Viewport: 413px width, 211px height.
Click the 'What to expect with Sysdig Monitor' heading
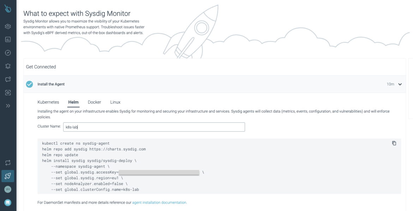point(77,13)
